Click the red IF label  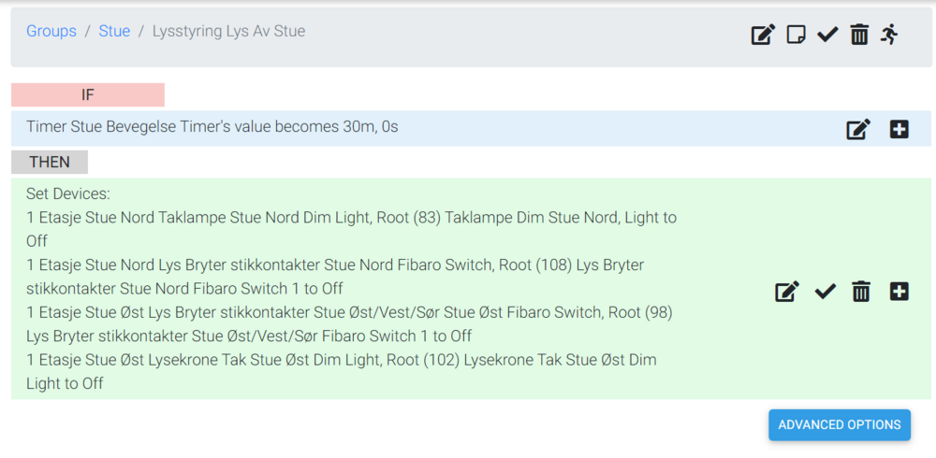(88, 95)
